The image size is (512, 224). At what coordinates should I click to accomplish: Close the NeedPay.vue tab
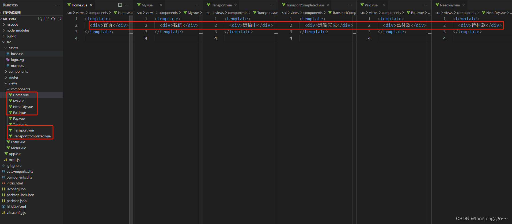(x=464, y=5)
